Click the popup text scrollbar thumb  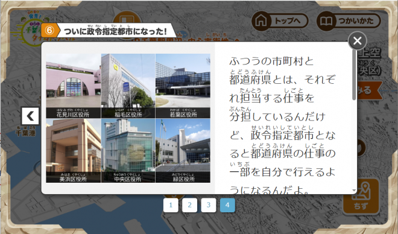tap(354, 74)
